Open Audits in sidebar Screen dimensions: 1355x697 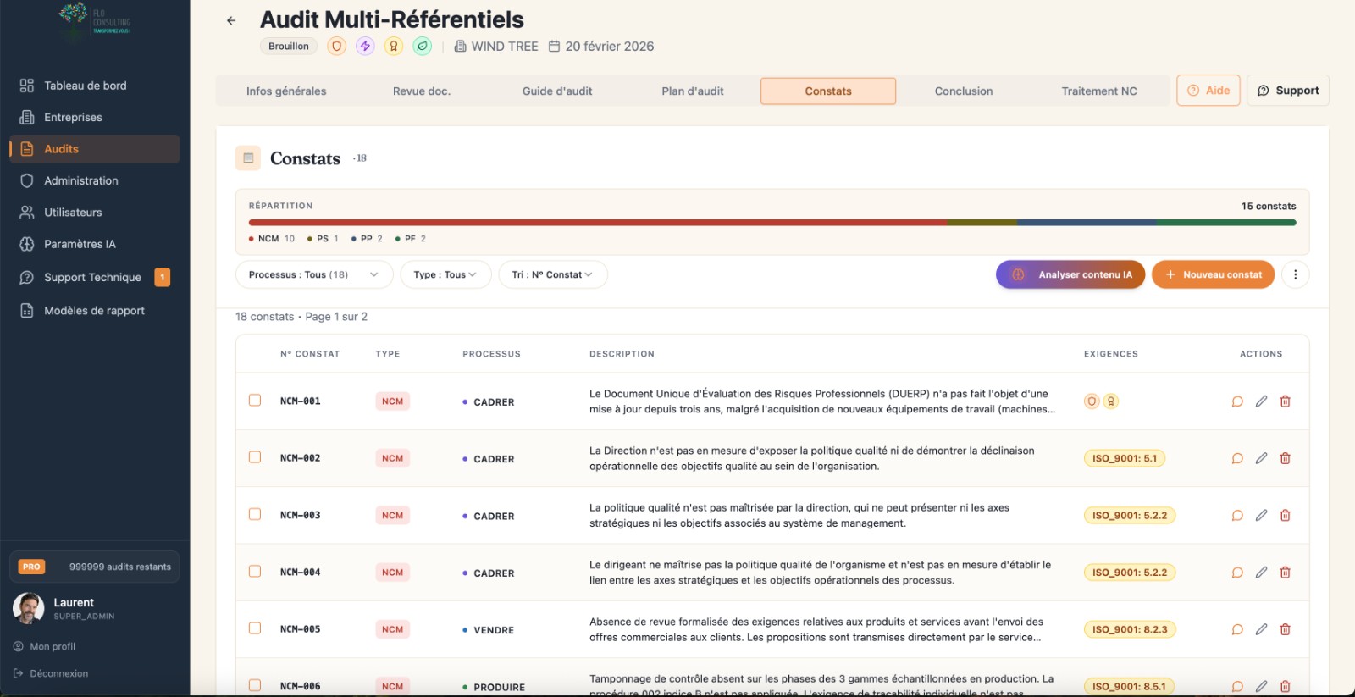pos(95,149)
